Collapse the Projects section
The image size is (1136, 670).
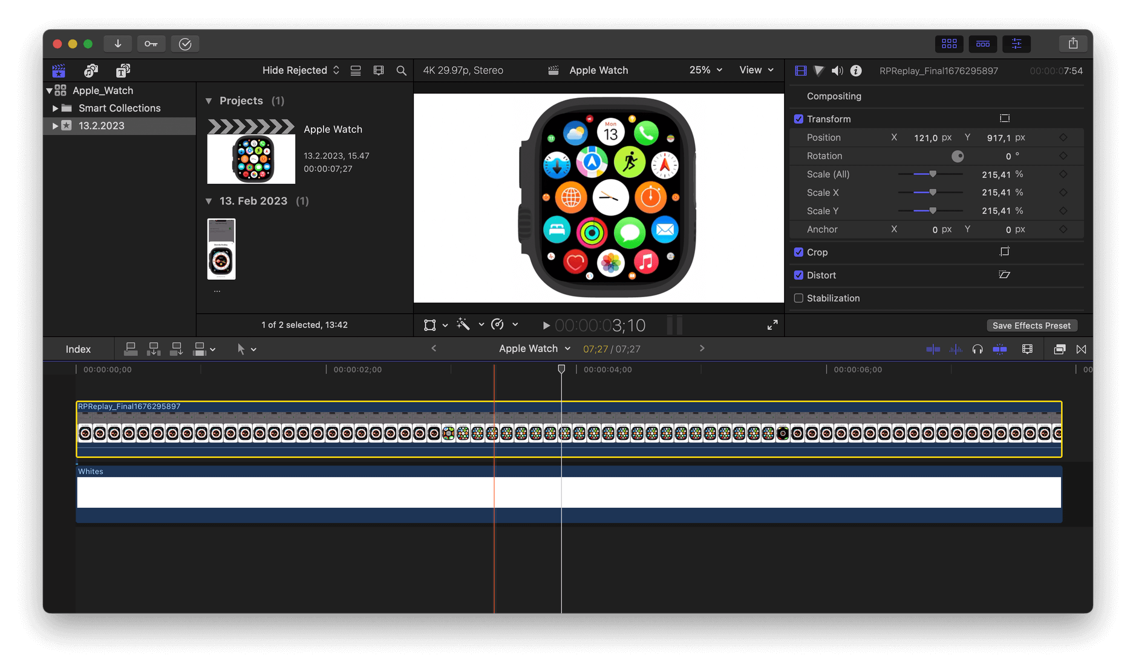tap(209, 101)
